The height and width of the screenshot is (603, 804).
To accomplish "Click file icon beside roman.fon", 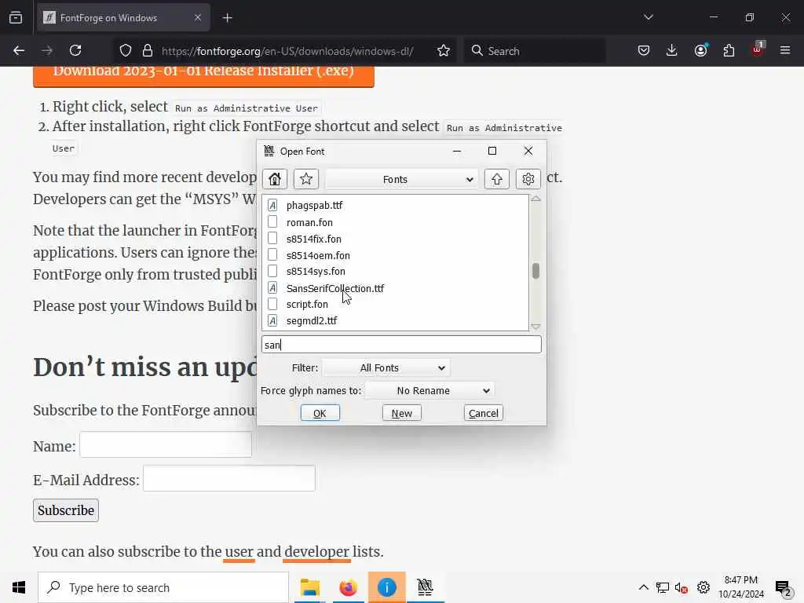I will 272,222.
